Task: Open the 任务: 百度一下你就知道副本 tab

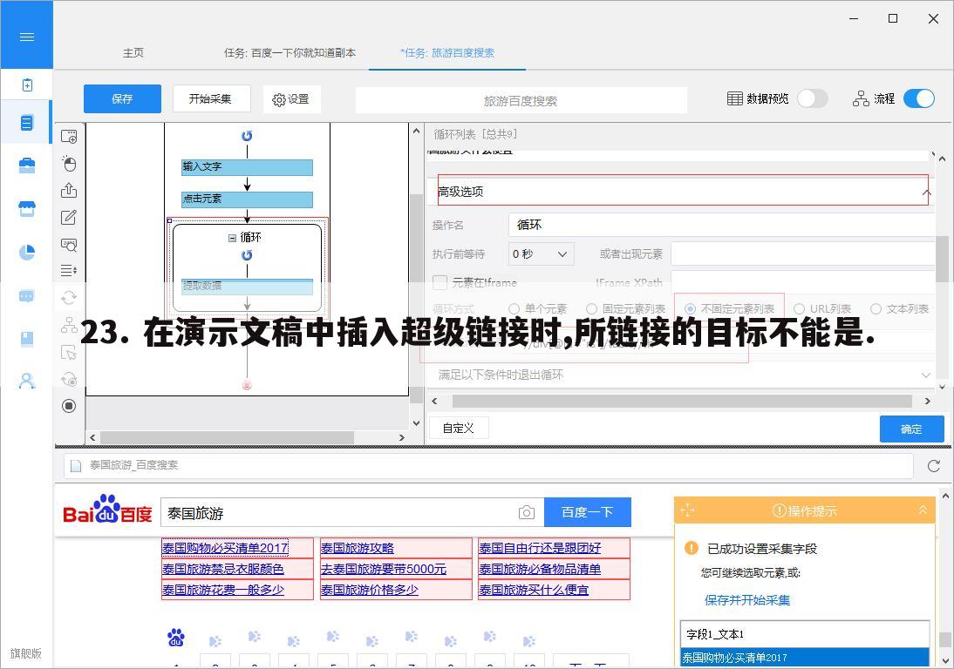Action: tap(290, 52)
